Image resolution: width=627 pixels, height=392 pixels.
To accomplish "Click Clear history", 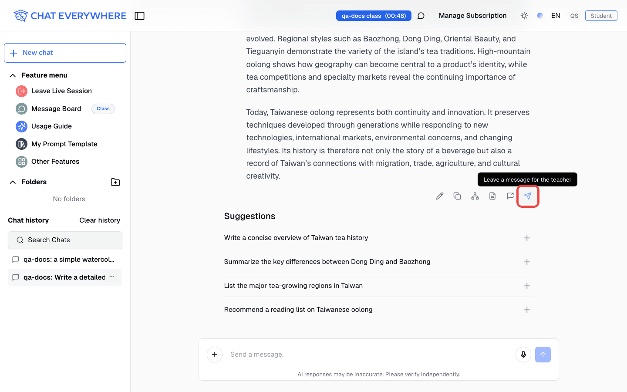I will [x=100, y=220].
